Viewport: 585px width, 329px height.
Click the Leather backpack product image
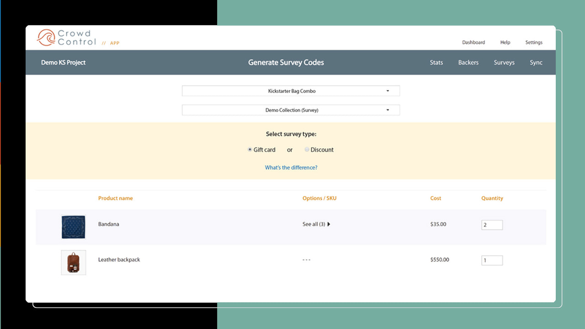(x=73, y=262)
